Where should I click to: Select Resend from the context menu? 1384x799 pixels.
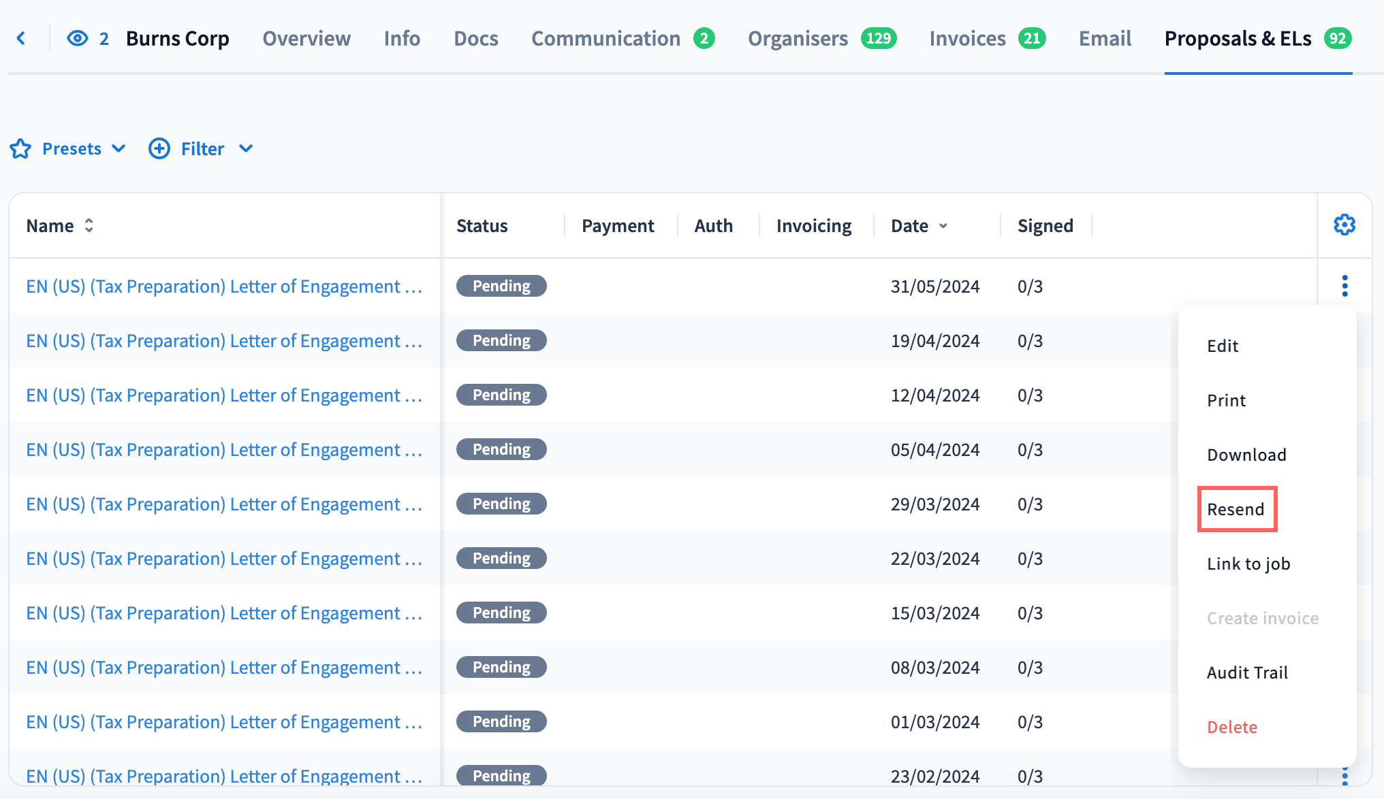pos(1236,509)
